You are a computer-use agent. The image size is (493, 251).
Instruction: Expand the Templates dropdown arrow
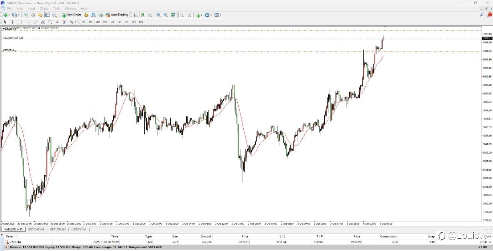point(221,15)
